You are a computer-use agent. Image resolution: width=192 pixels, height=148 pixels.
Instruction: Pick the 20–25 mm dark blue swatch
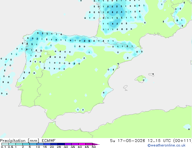click(x=54, y=144)
